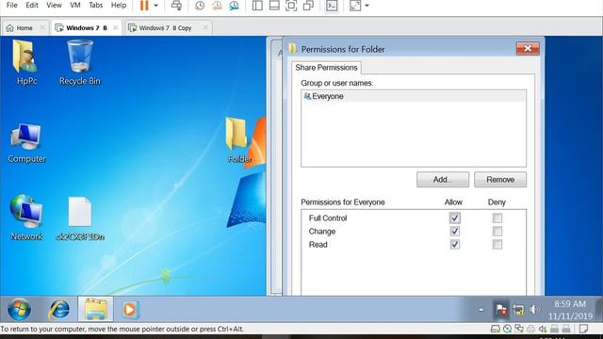Click the Add button
The image size is (603, 339).
click(443, 180)
